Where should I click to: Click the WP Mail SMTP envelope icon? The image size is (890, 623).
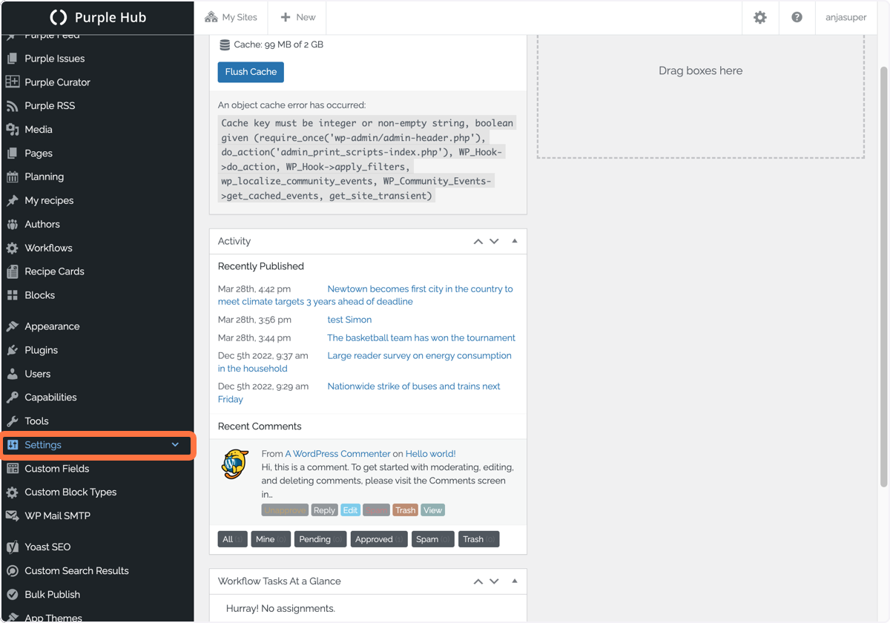point(12,516)
